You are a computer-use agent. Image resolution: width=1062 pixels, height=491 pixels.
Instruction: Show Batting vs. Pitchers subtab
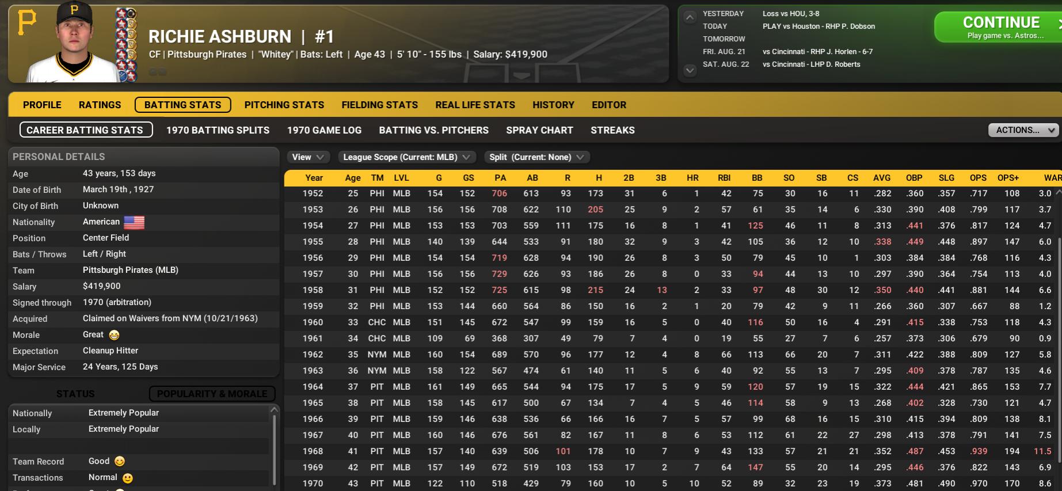tap(434, 130)
